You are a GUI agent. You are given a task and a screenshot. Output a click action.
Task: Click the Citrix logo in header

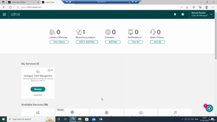pos(16,14)
